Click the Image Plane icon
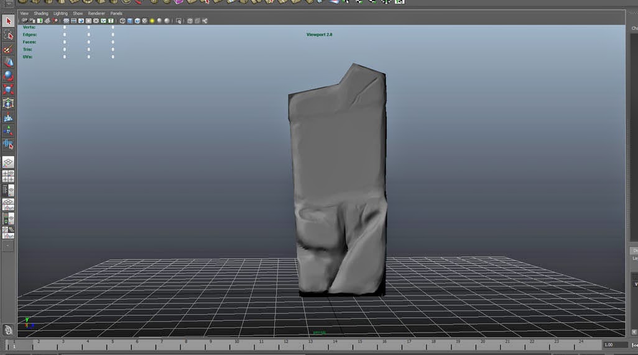 47,20
